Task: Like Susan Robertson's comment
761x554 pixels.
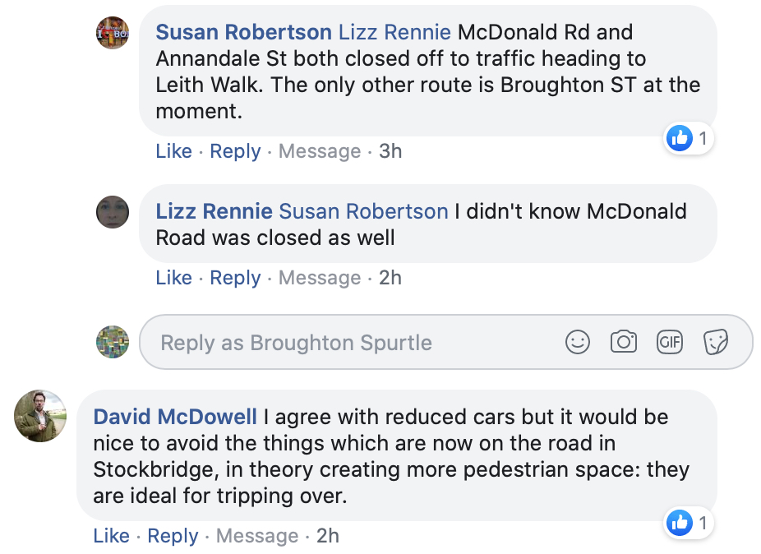Action: (x=173, y=151)
